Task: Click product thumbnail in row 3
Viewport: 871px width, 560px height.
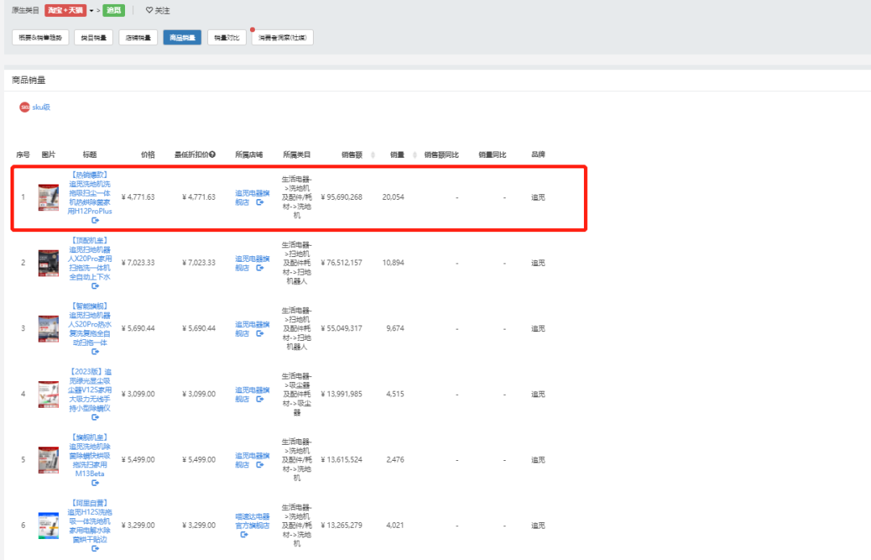Action: 48,329
